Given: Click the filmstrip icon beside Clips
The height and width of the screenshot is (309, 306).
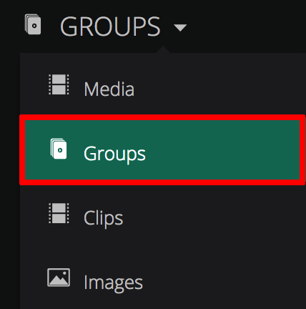Looking at the screenshot, I should tap(59, 213).
